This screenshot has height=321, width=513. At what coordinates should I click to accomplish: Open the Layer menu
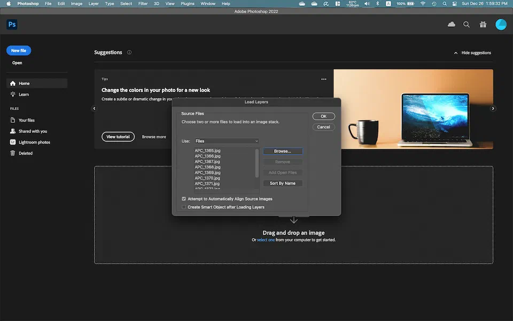point(94,4)
